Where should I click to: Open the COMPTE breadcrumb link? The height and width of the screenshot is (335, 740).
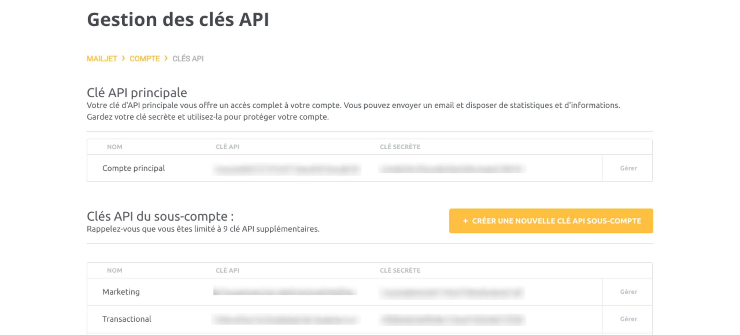tap(145, 59)
